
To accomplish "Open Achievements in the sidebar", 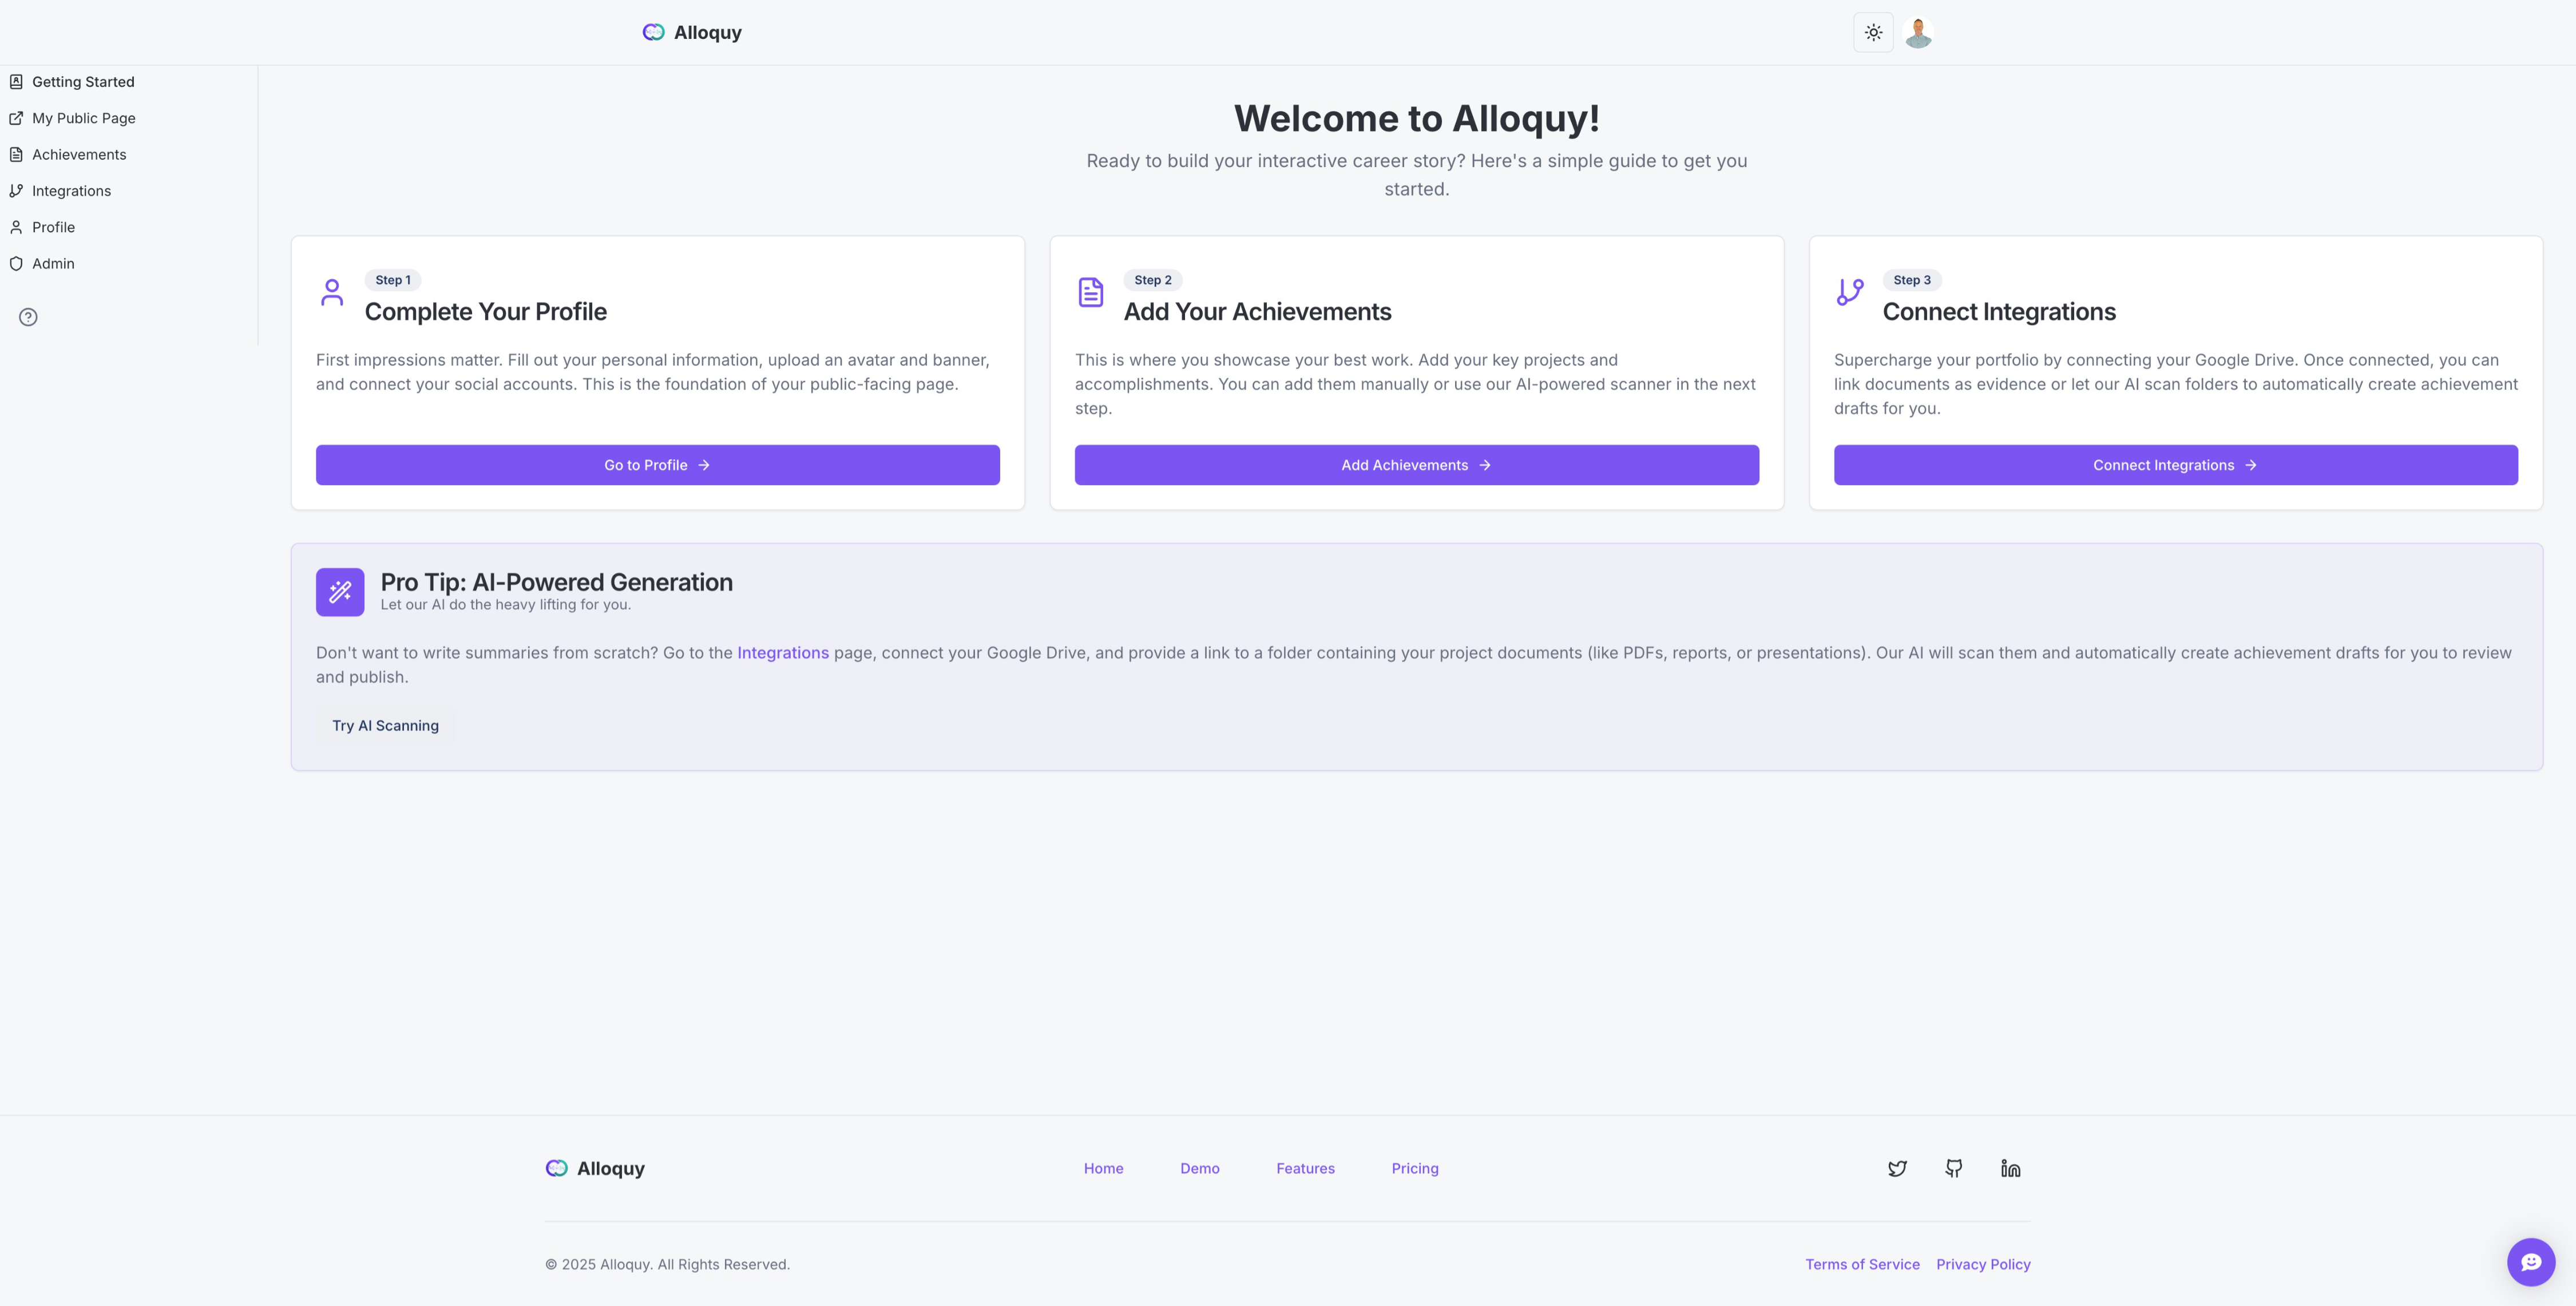I will (x=79, y=154).
